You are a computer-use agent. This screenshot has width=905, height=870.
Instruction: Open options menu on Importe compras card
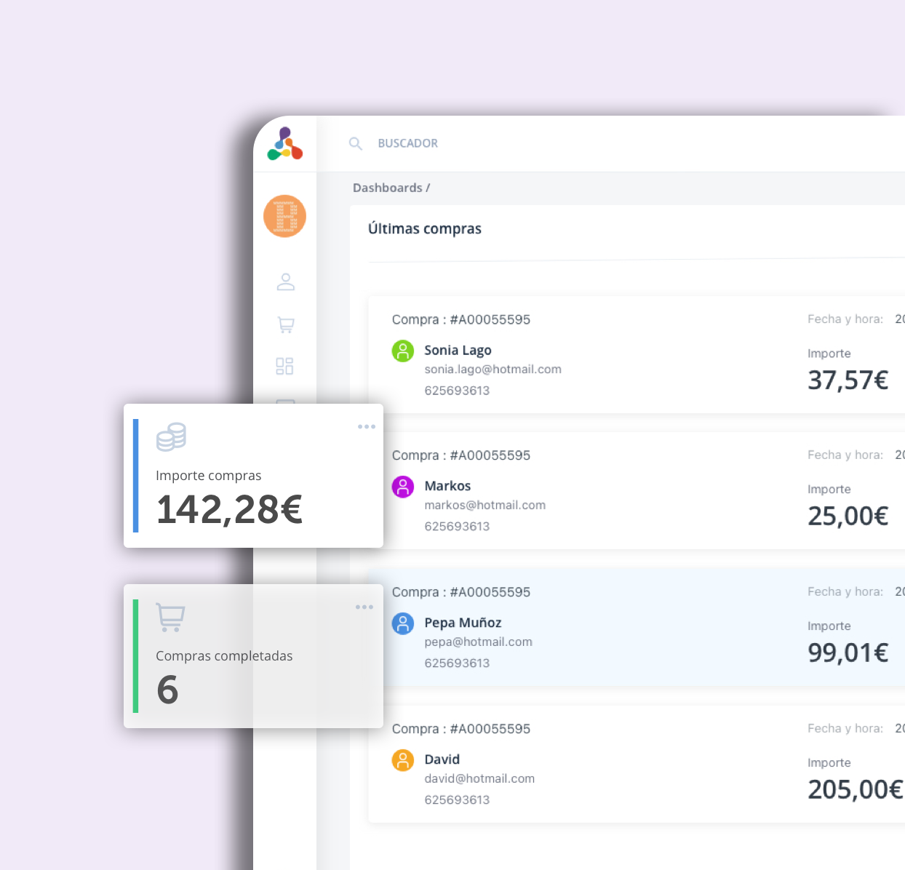(367, 427)
